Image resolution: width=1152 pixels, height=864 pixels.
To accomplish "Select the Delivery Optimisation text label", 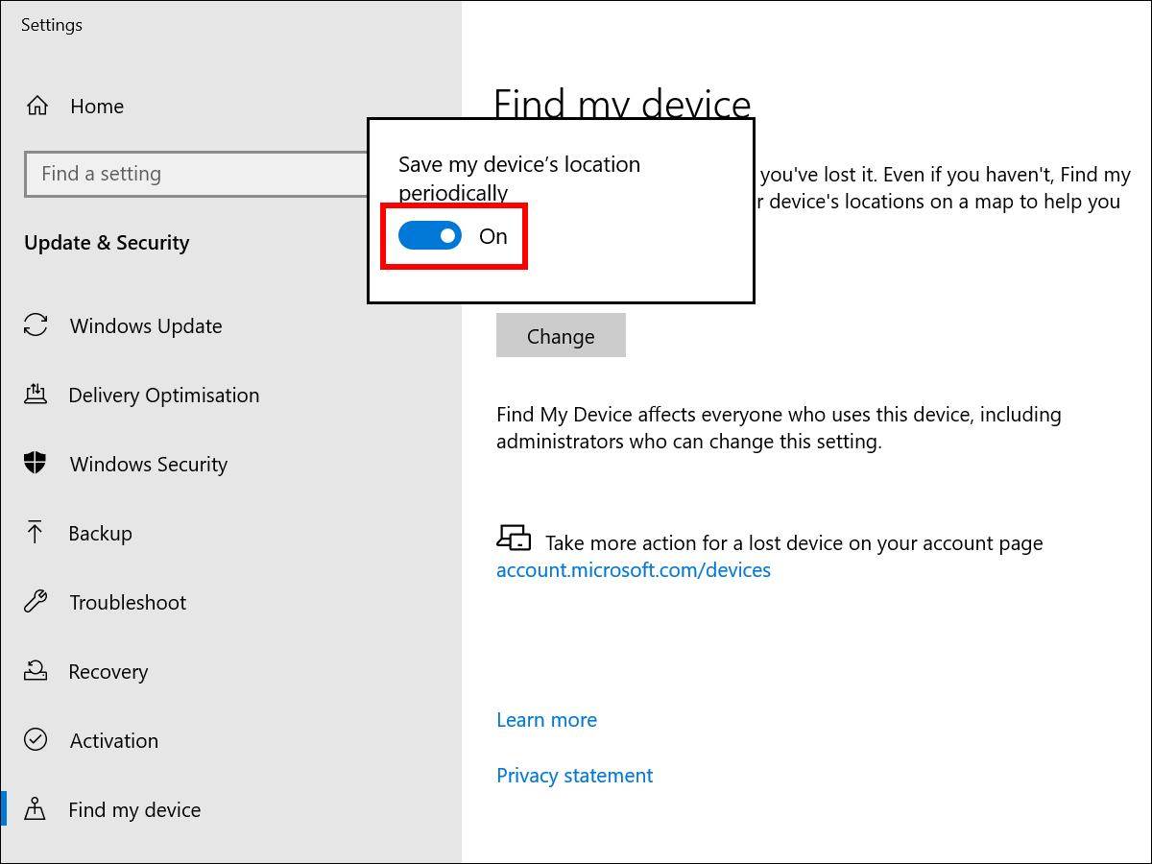I will [164, 396].
